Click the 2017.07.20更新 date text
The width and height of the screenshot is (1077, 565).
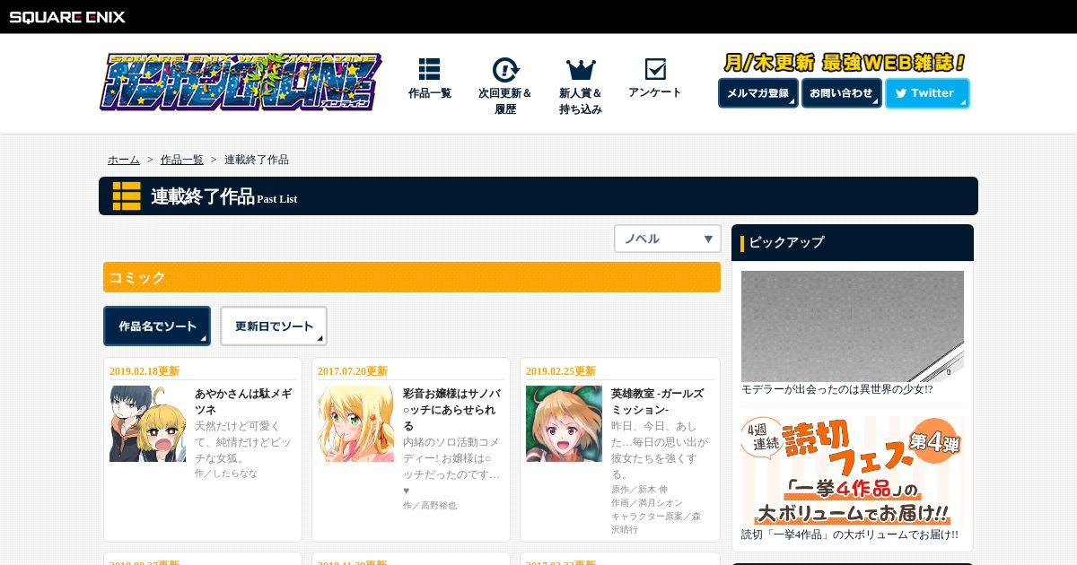pyautogui.click(x=353, y=371)
